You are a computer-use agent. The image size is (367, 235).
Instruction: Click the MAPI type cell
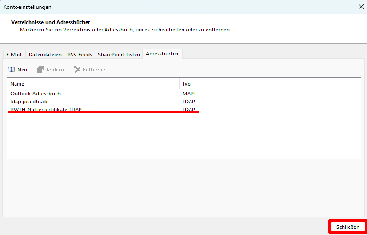[x=189, y=94]
